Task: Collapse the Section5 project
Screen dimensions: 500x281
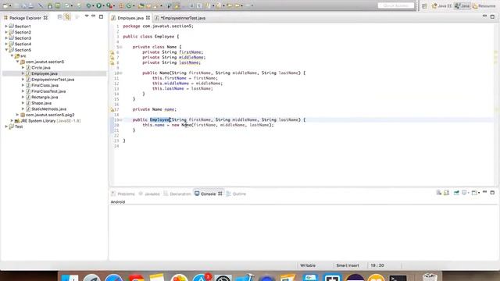Action: 6,50
